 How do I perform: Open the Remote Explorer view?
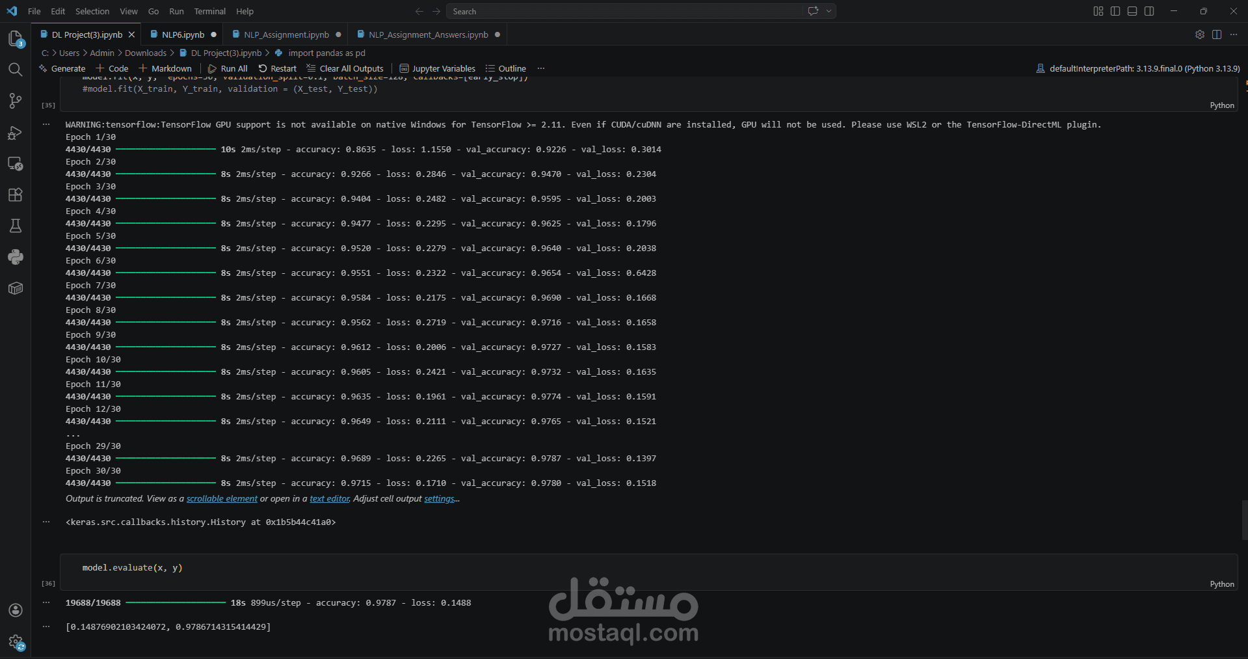tap(16, 163)
